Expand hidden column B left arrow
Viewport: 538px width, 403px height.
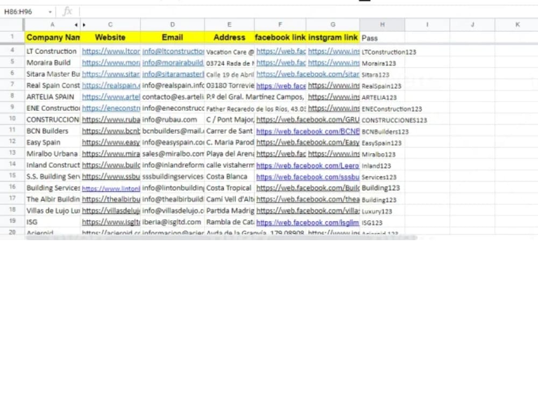(x=76, y=25)
